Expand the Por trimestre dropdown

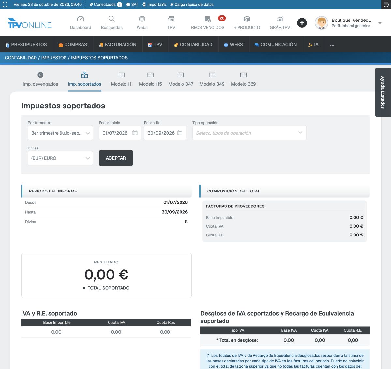point(60,133)
